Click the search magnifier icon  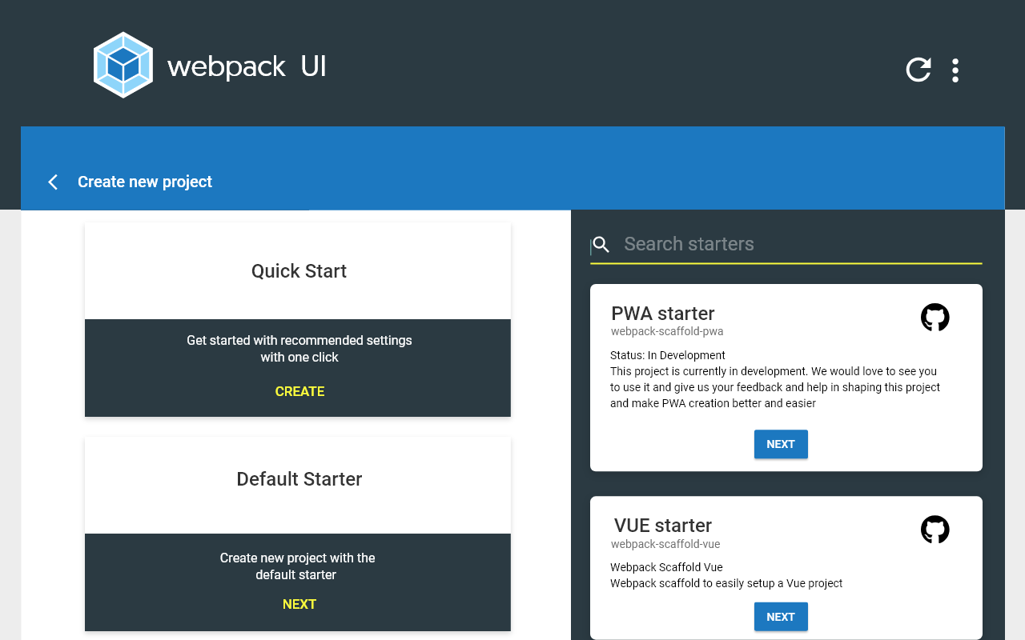[601, 245]
